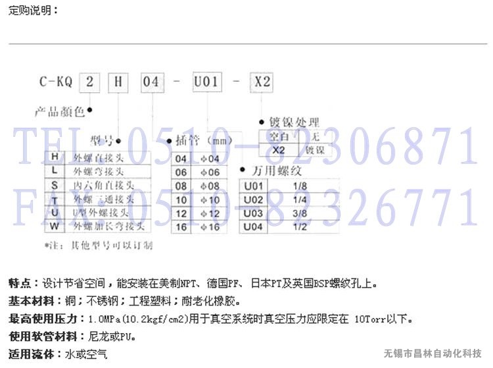Viewport: 493px width, 368px height.
Task: Click the "无锡市昌林自动化科技" company watermark
Action: [433, 354]
